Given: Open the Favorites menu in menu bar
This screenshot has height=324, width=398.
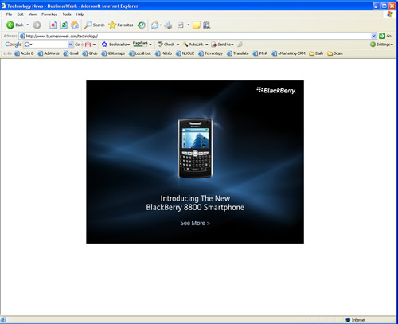Looking at the screenshot, I should (x=49, y=14).
